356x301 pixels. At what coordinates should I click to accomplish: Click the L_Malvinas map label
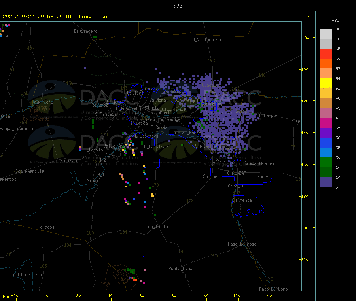156,147
